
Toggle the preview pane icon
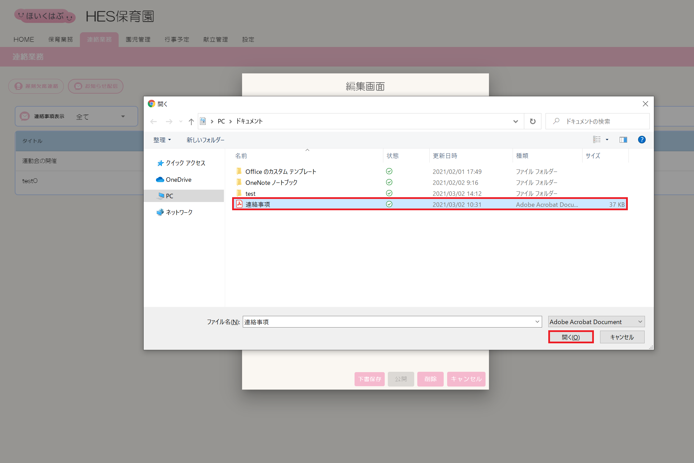tap(623, 140)
